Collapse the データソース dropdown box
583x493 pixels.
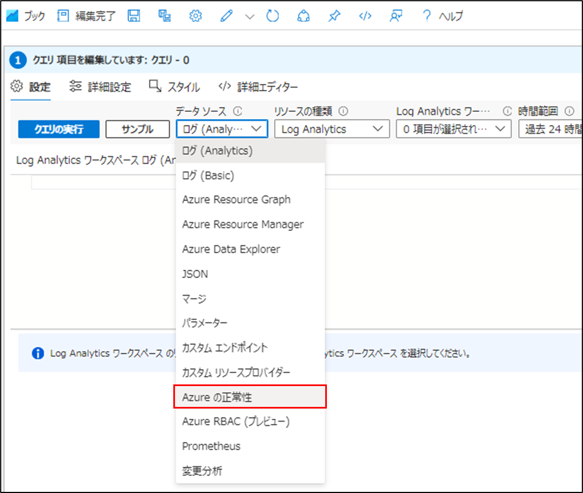222,129
